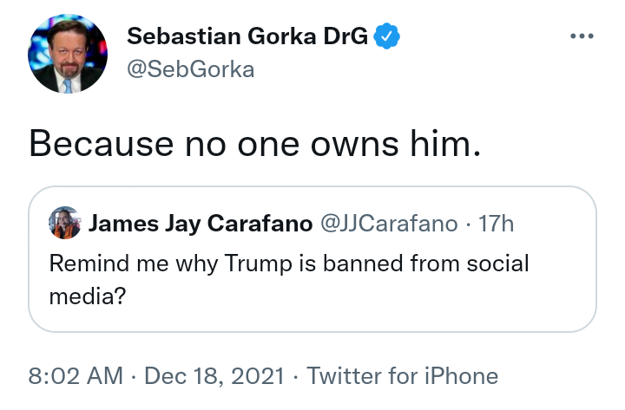The width and height of the screenshot is (625, 410).
Task: Open Sebastian Gorka's profile picture
Action: (68, 54)
